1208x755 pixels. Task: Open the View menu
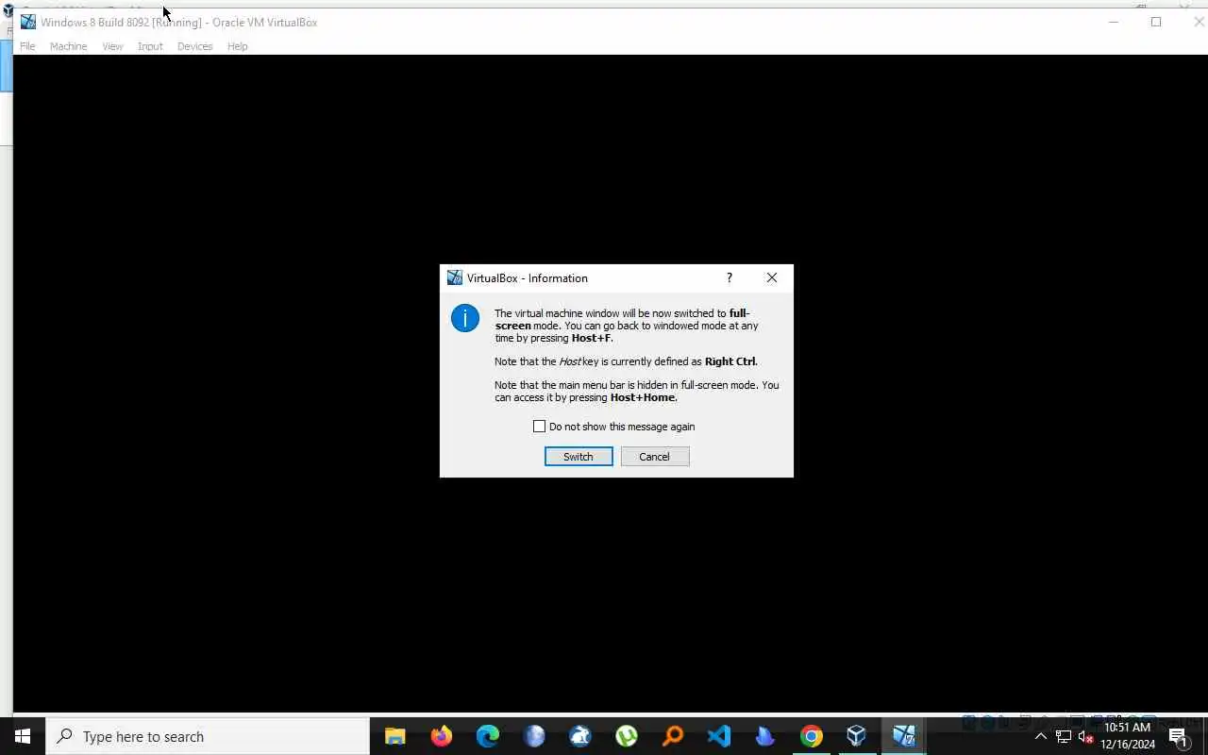[112, 46]
